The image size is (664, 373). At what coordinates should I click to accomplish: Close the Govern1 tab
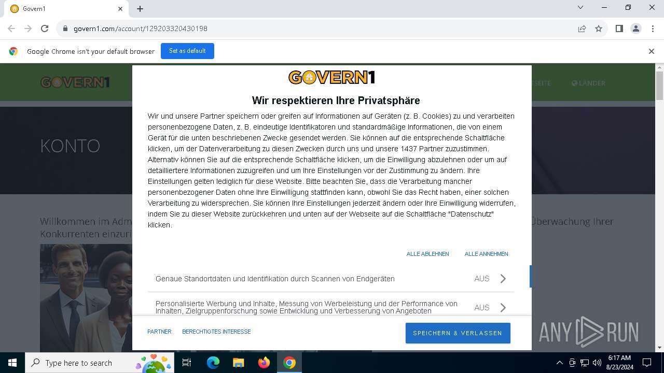click(x=120, y=9)
